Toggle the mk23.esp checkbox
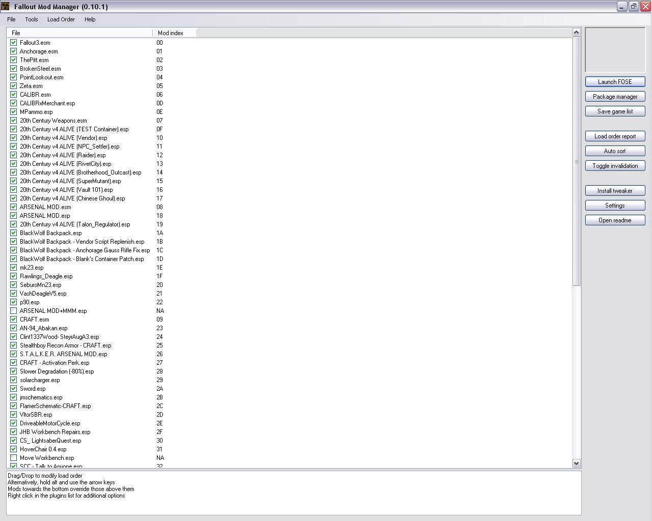This screenshot has height=521, width=652. point(14,268)
